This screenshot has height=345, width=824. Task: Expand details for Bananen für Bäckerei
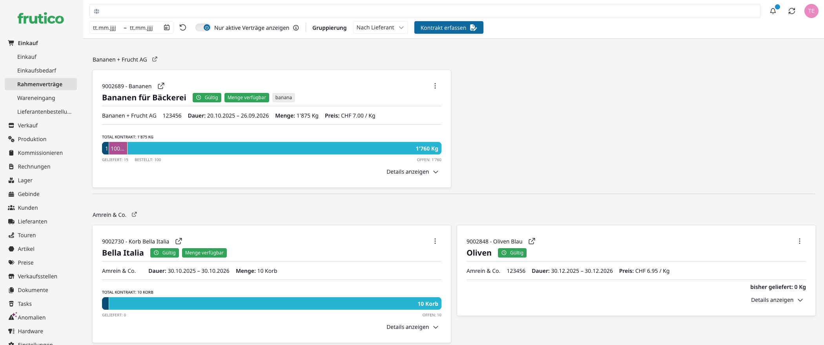point(412,172)
